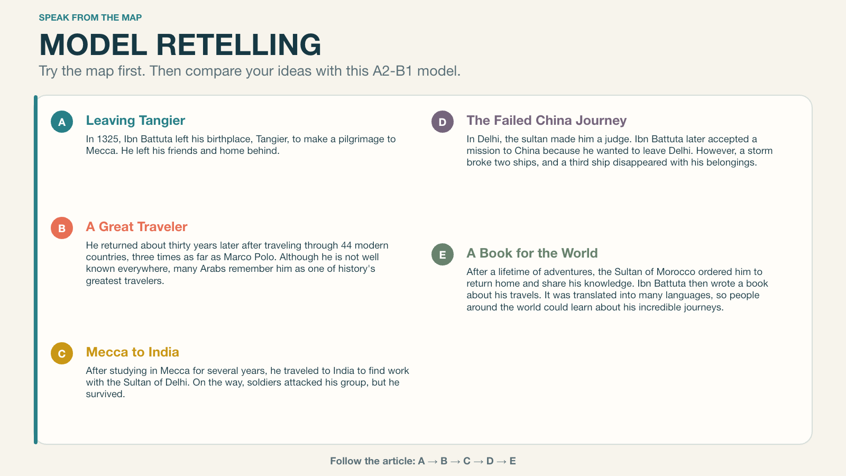This screenshot has height=476, width=846.
Task: Click the coral circle B badge
Action: [62, 228]
